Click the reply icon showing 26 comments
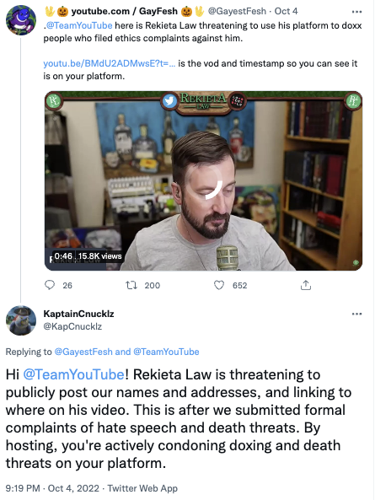375x500 pixels. point(50,285)
